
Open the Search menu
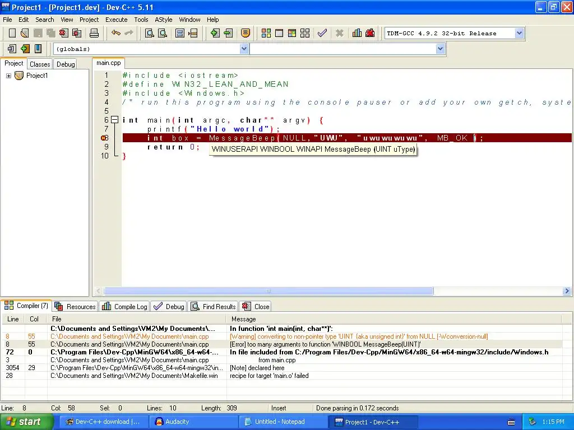click(45, 20)
